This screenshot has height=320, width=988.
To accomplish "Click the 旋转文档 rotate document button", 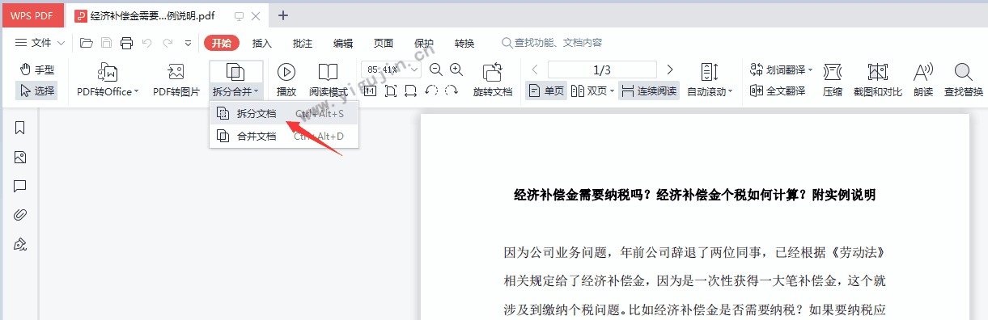I will click(493, 80).
